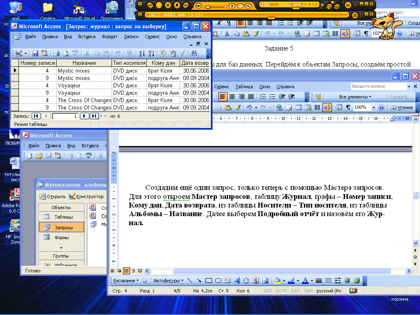This screenshot has width=420, height=315.
Task: Click record number field in Access navigation
Action: click(65, 116)
